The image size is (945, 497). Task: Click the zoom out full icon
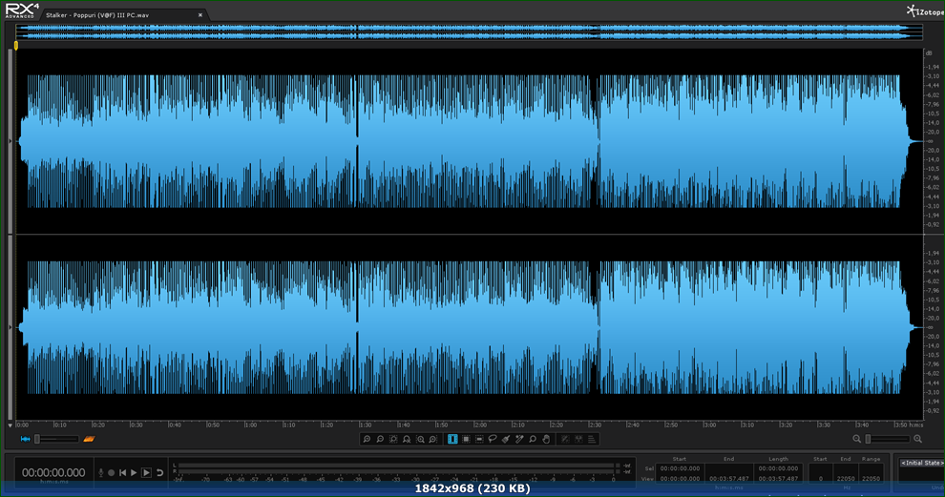407,439
